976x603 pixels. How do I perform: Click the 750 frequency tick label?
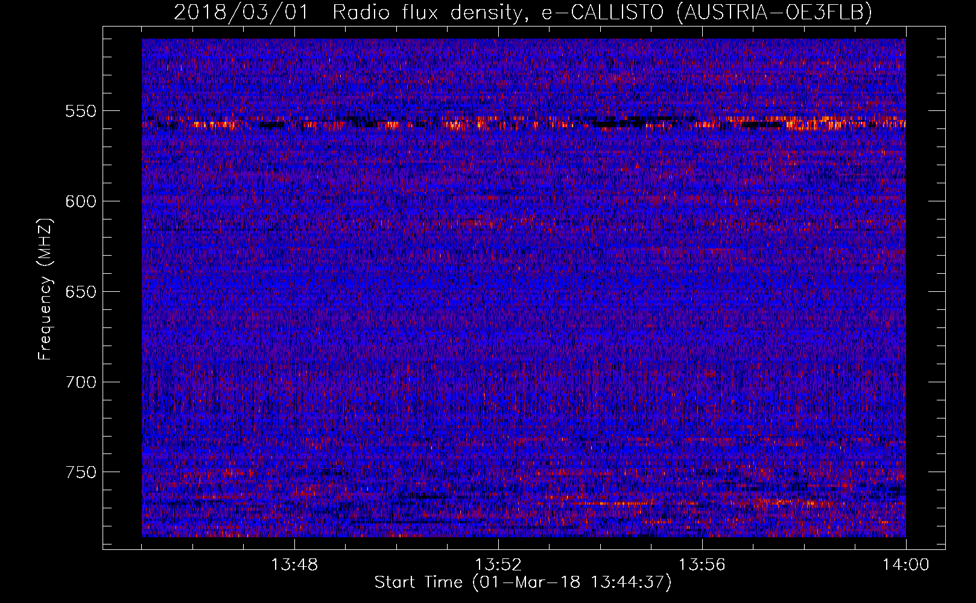pos(81,472)
